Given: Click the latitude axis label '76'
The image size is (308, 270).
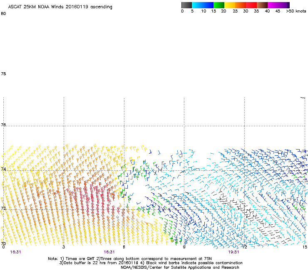Looking at the screenshot, I should 3,125.
